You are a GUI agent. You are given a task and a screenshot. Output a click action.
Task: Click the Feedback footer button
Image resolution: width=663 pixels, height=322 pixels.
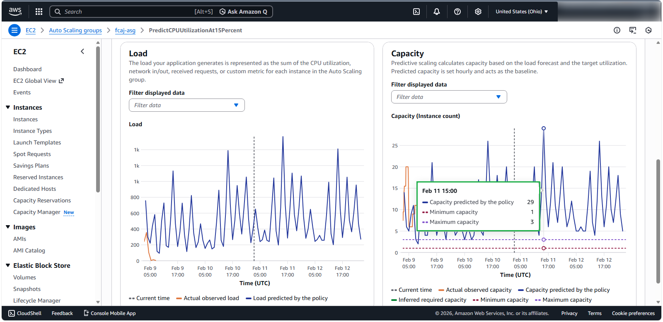click(x=62, y=313)
